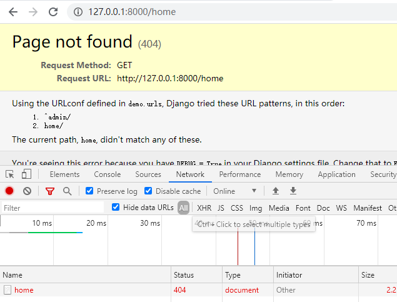Go back with the browser back arrow
The height and width of the screenshot is (302, 397).
pos(13,12)
